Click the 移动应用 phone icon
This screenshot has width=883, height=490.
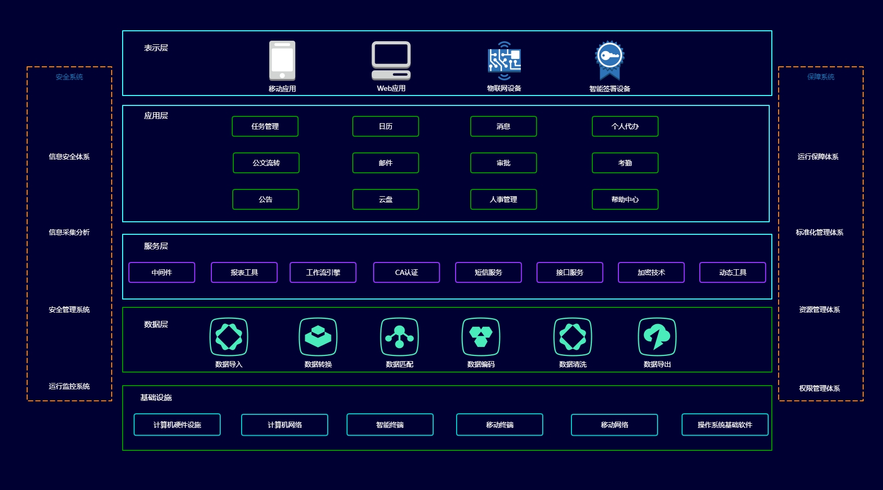[282, 61]
